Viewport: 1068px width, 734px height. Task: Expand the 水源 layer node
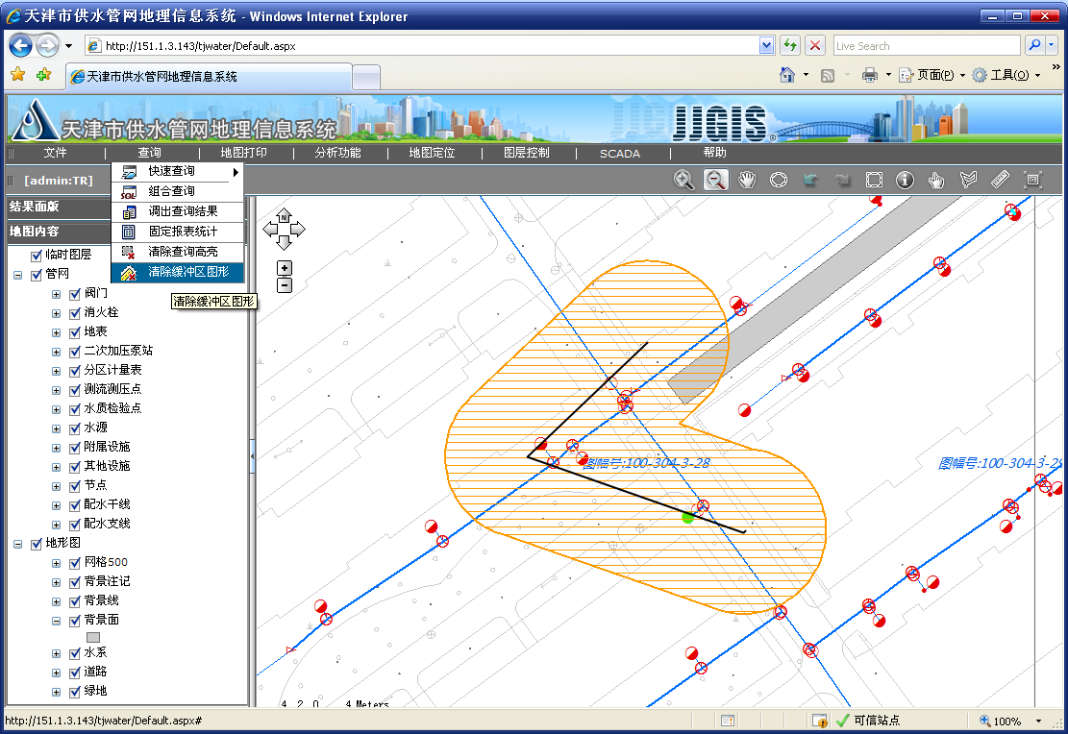57,428
